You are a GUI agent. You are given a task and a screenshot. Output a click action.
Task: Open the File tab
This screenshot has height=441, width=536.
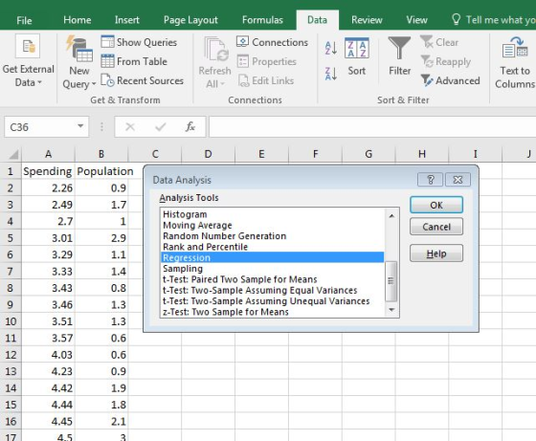[x=24, y=20]
